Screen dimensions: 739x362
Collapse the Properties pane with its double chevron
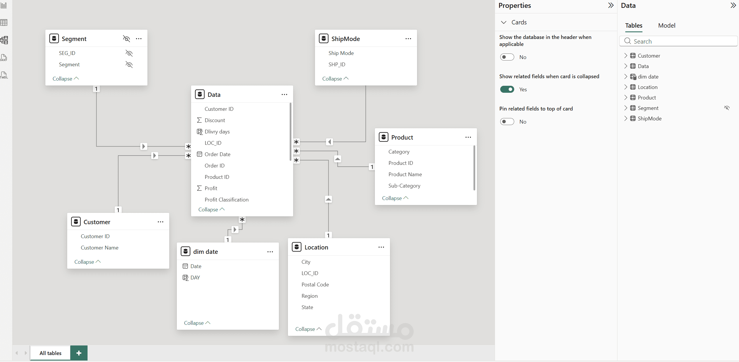point(611,5)
